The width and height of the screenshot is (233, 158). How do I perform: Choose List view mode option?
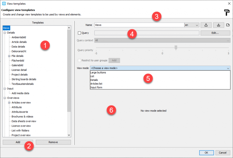point(160,76)
